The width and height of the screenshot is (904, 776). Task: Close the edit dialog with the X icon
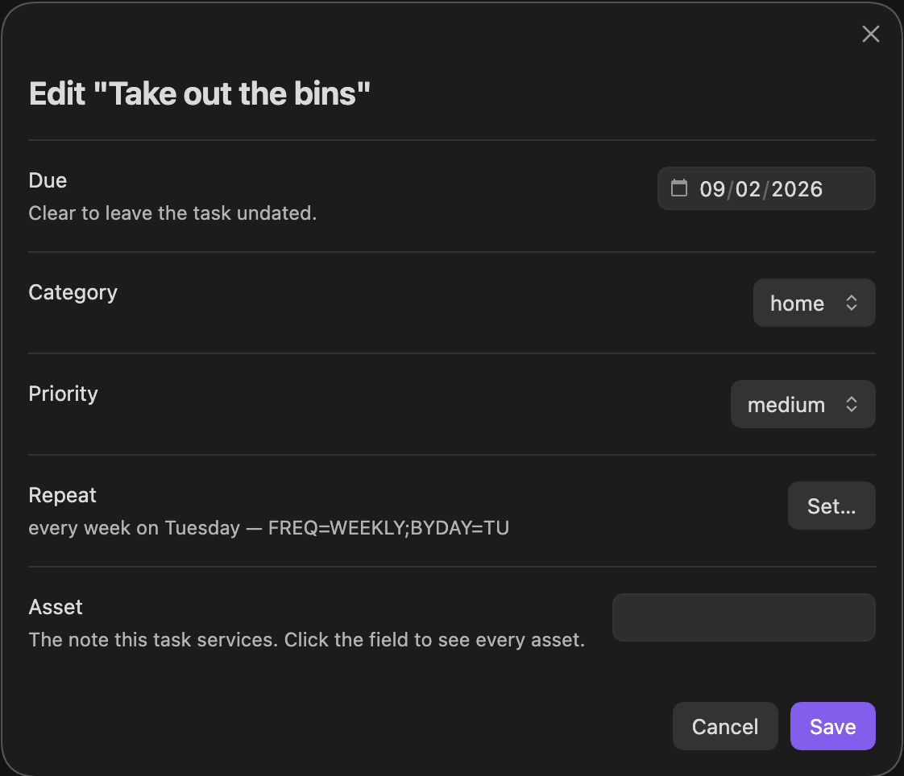tap(870, 34)
